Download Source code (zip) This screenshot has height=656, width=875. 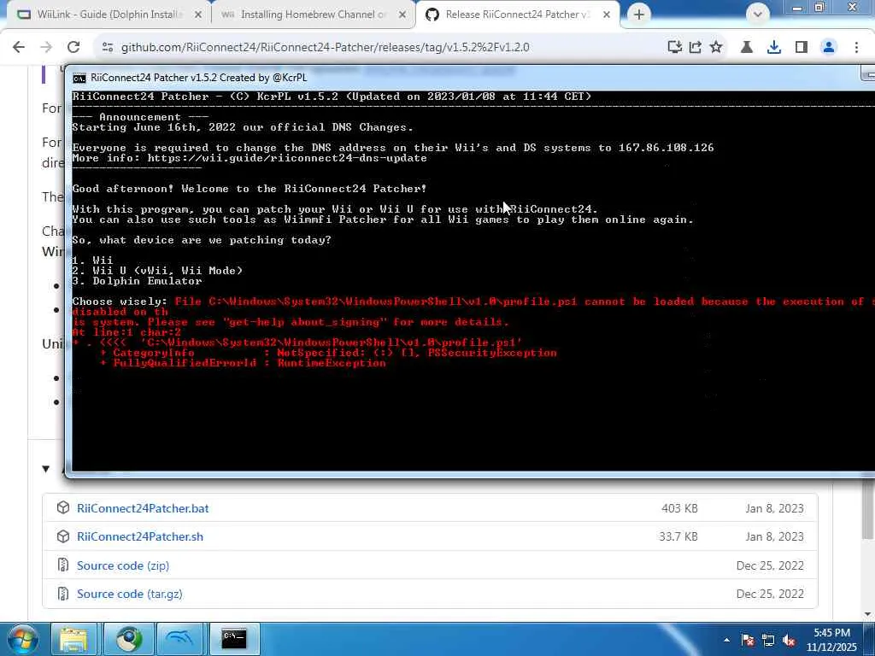pyautogui.click(x=123, y=565)
